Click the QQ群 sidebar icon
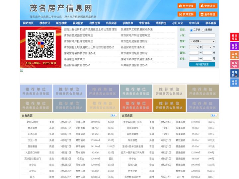Image resolution: width=239 pixels, height=179 pixels. pos(234,74)
